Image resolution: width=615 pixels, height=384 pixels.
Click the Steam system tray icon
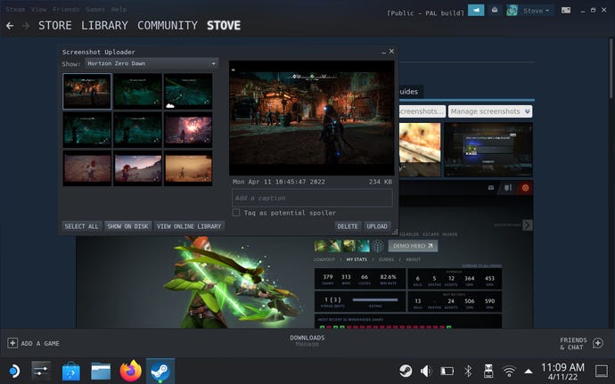[406, 371]
